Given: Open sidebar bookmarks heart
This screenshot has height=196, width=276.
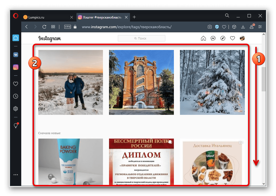Looking at the screenshot, I should click(x=16, y=84).
